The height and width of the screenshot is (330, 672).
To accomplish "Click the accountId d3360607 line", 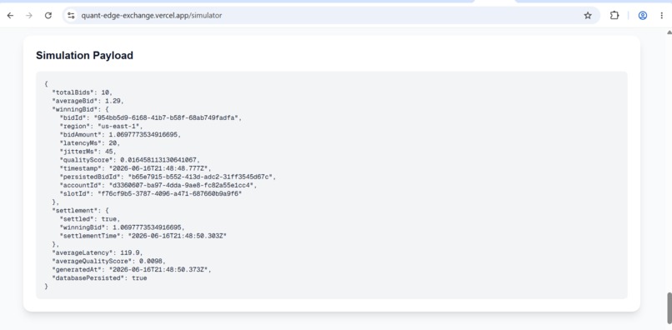I will (158, 185).
